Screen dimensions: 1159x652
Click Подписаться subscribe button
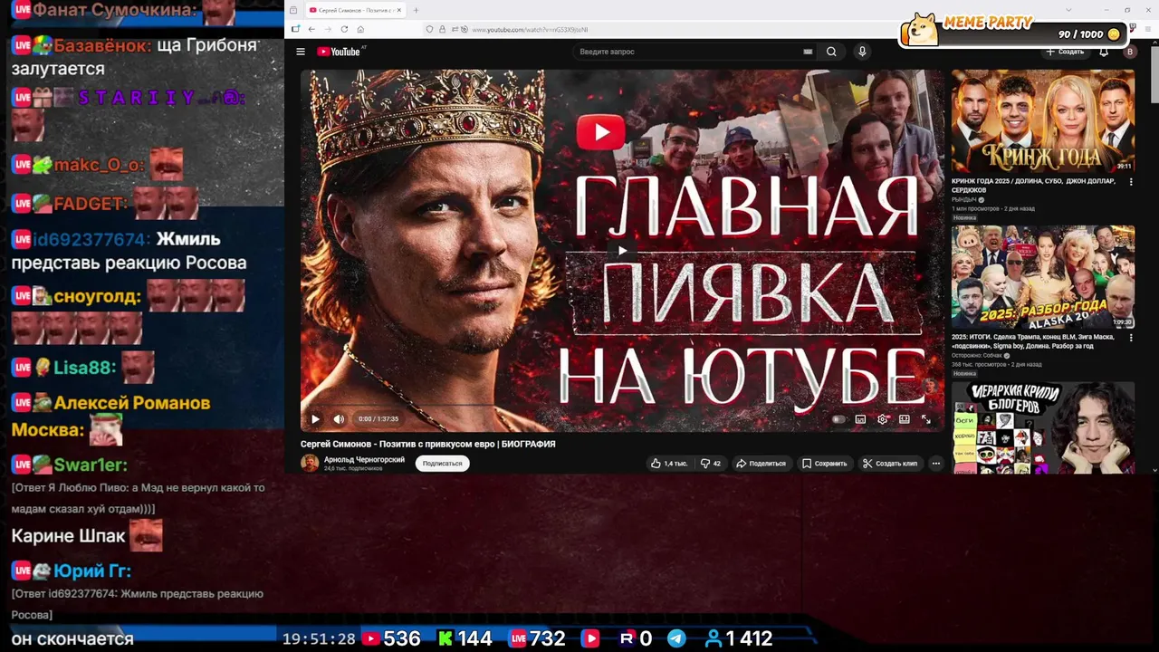442,464
